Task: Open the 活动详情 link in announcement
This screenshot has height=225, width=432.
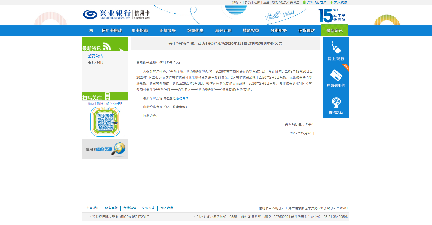Action: pyautogui.click(x=182, y=98)
